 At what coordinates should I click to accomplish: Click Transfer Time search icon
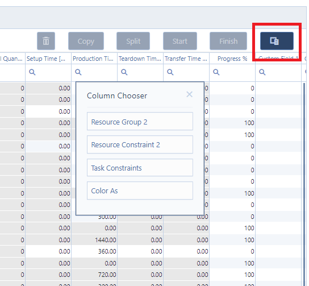170,72
